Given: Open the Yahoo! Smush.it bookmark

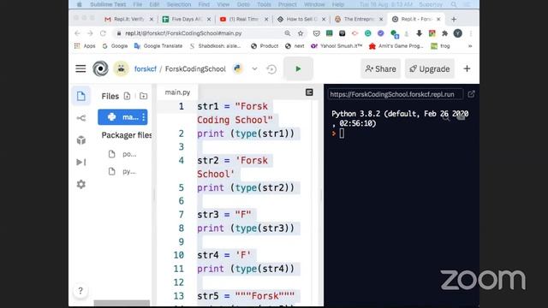Looking at the screenshot, I should pyautogui.click(x=337, y=46).
